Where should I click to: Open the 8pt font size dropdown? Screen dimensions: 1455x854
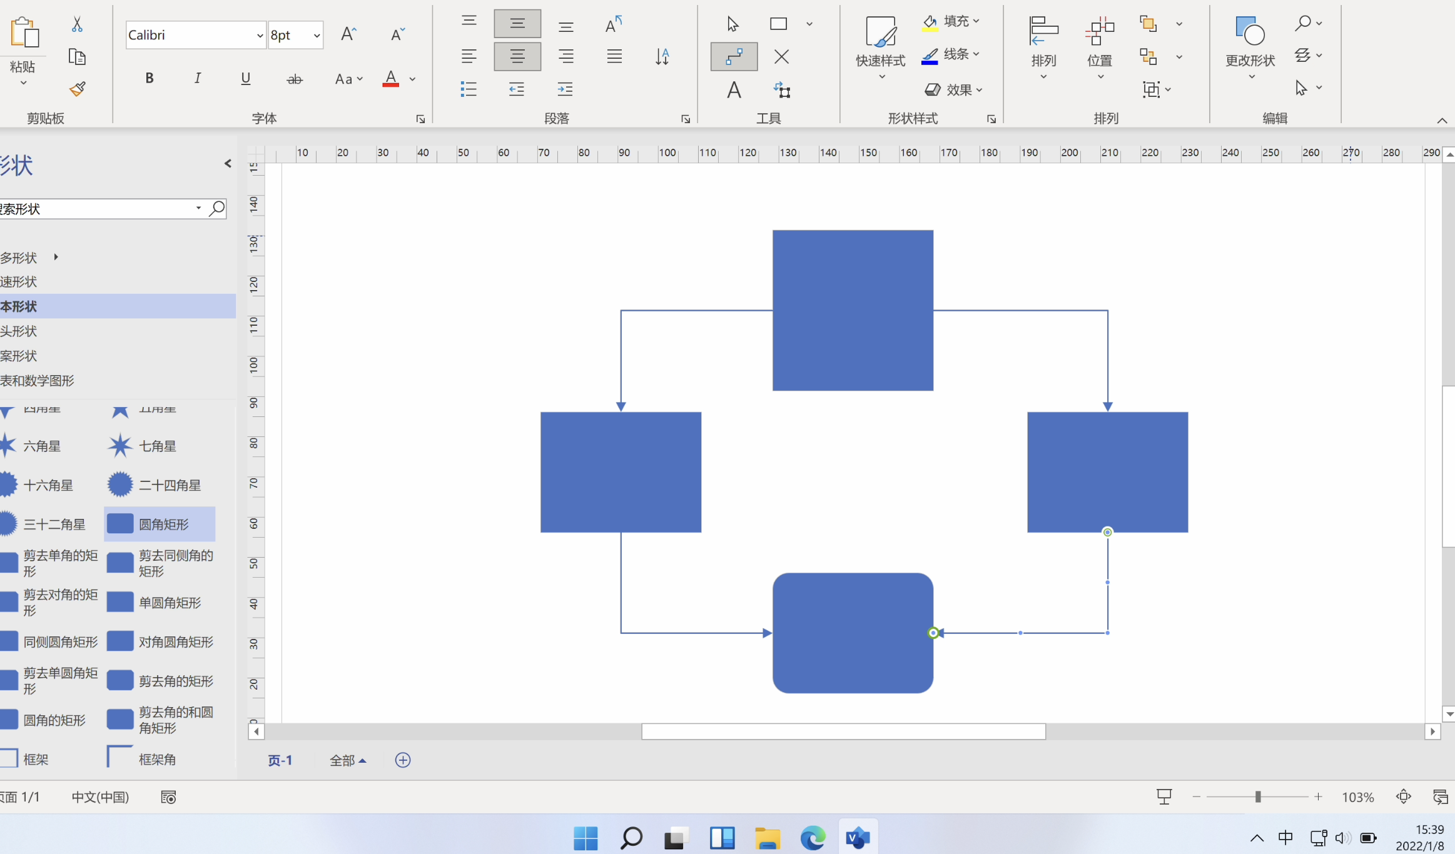point(317,36)
